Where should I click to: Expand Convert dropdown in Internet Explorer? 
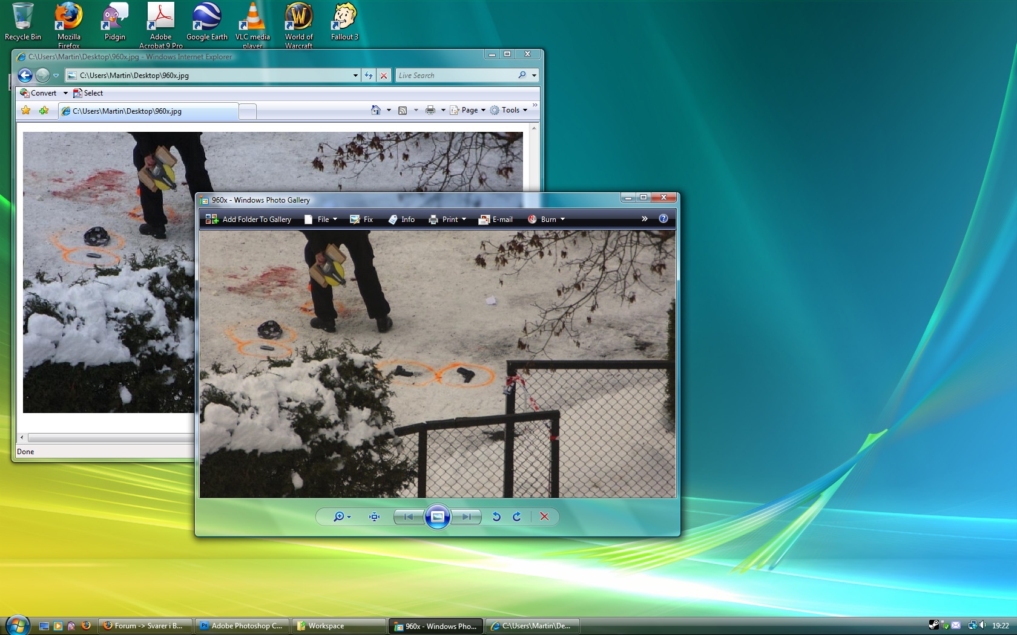(65, 93)
